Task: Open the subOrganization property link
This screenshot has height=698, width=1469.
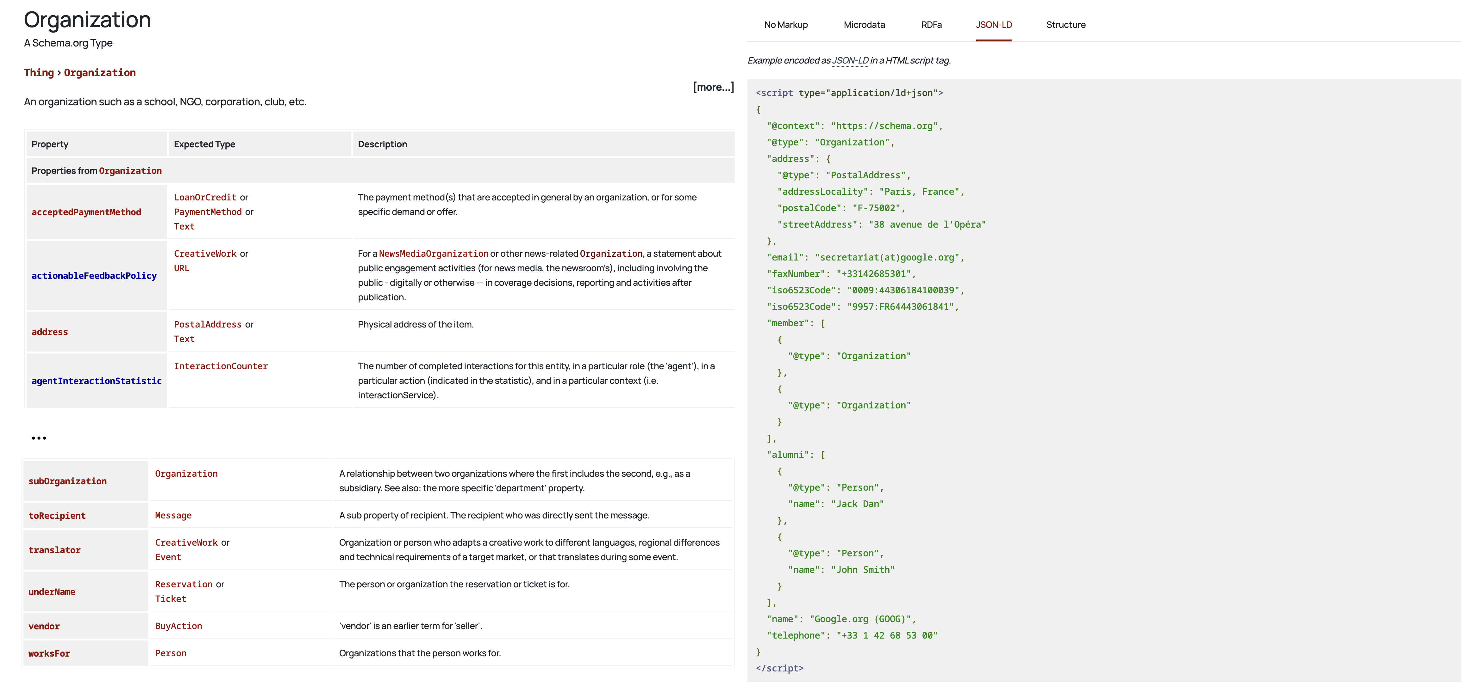Action: tap(67, 481)
